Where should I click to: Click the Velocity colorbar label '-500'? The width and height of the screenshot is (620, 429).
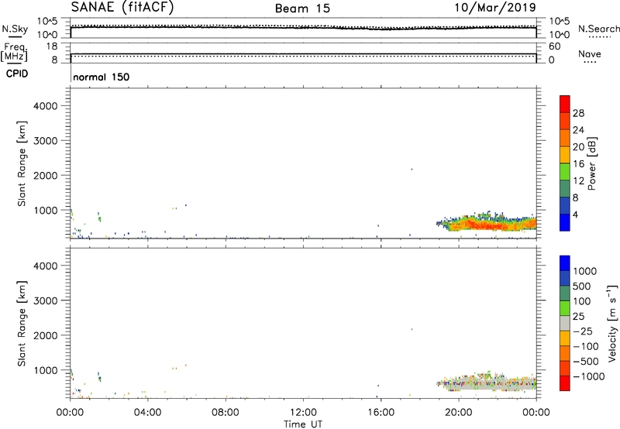click(x=586, y=361)
